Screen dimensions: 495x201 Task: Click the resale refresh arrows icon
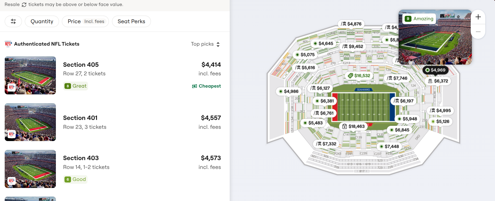pyautogui.click(x=24, y=5)
